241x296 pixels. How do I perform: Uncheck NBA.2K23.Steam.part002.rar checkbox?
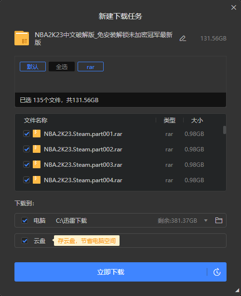[27, 149]
